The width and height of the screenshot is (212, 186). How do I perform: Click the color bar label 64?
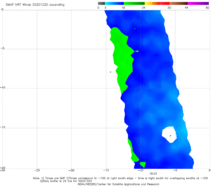click(187, 8)
